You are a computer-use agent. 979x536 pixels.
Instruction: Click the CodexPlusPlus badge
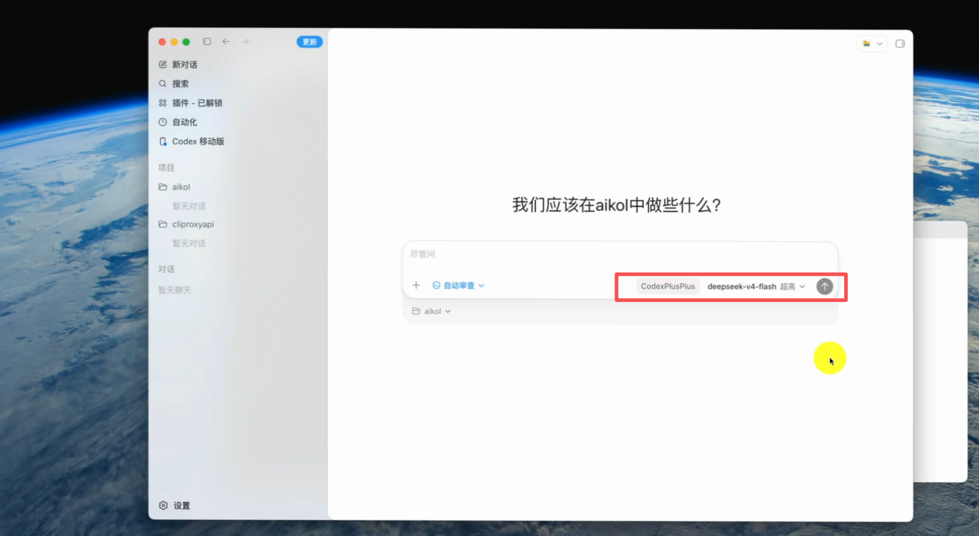668,286
